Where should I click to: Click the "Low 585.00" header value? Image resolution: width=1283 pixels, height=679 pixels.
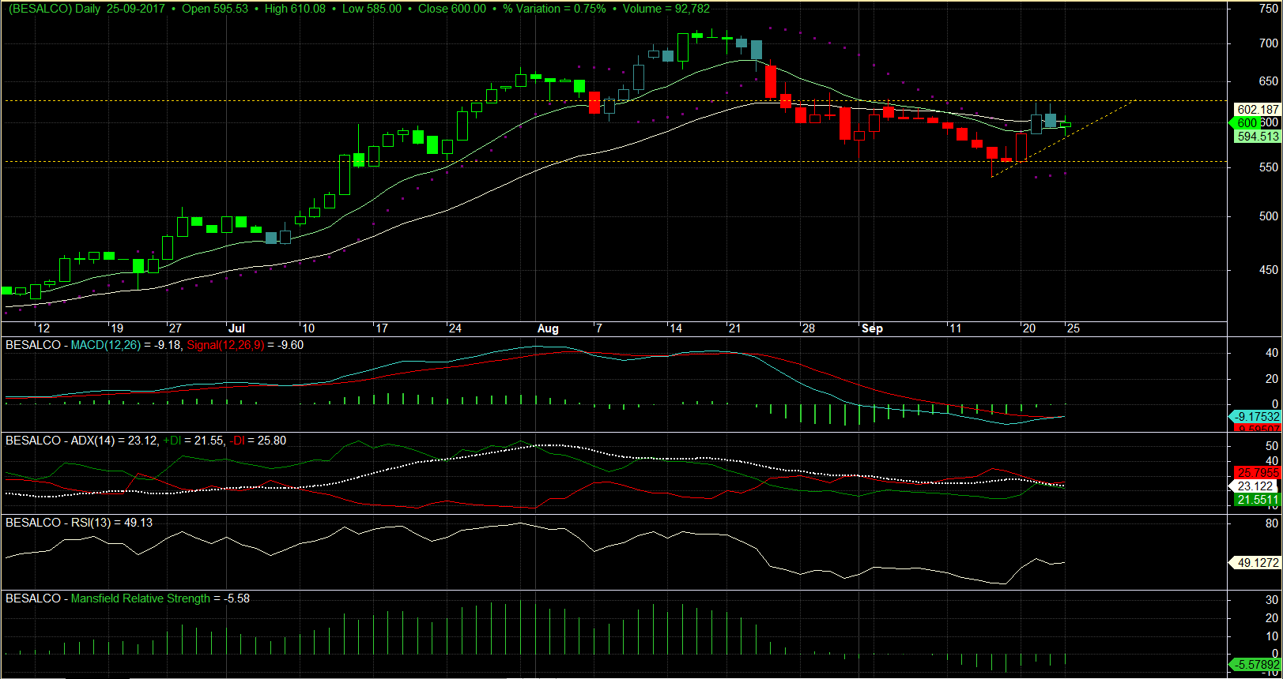coord(372,9)
